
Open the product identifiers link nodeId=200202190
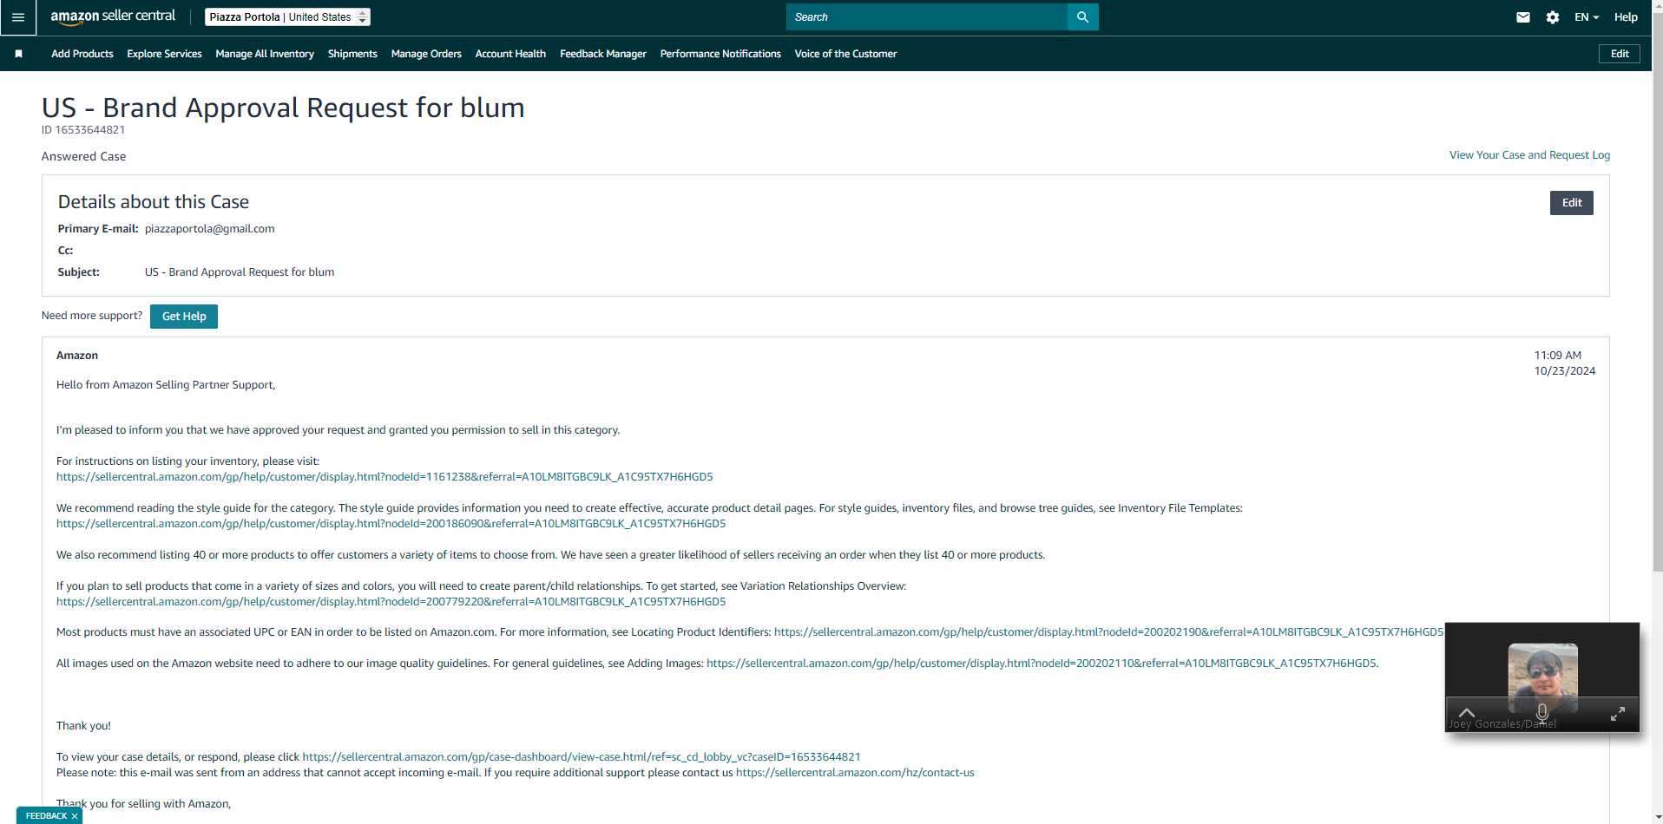[x=1108, y=632]
